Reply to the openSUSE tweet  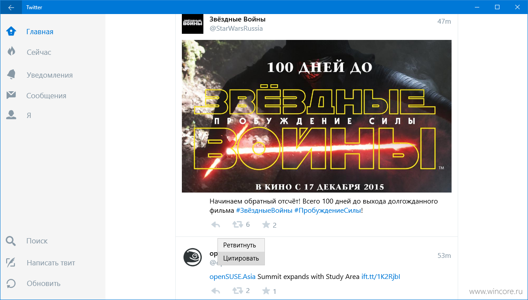[215, 291]
